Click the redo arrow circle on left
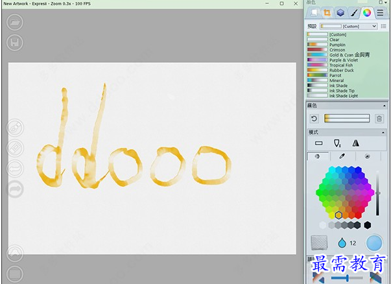Viewport: 391px width, 284px height. tap(15, 189)
